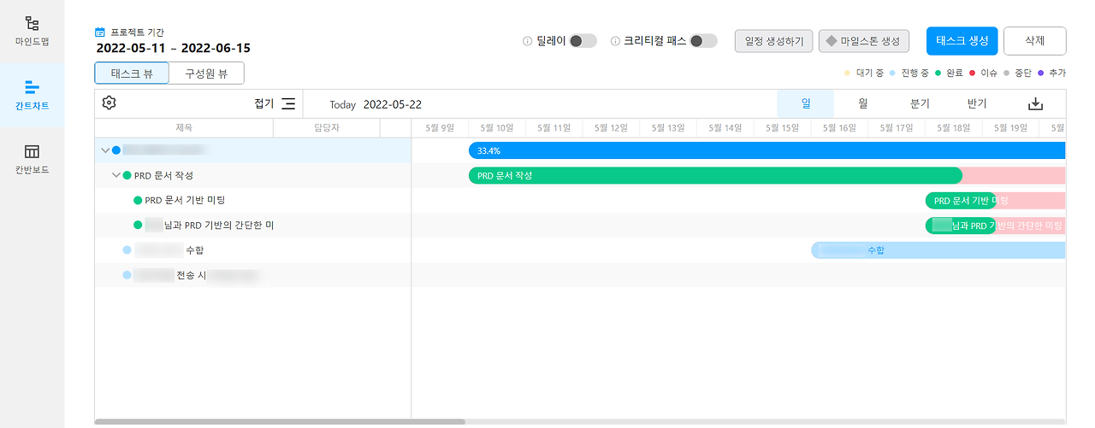Click status dot of the 수합 row
This screenshot has height=428, width=1095.
point(127,251)
